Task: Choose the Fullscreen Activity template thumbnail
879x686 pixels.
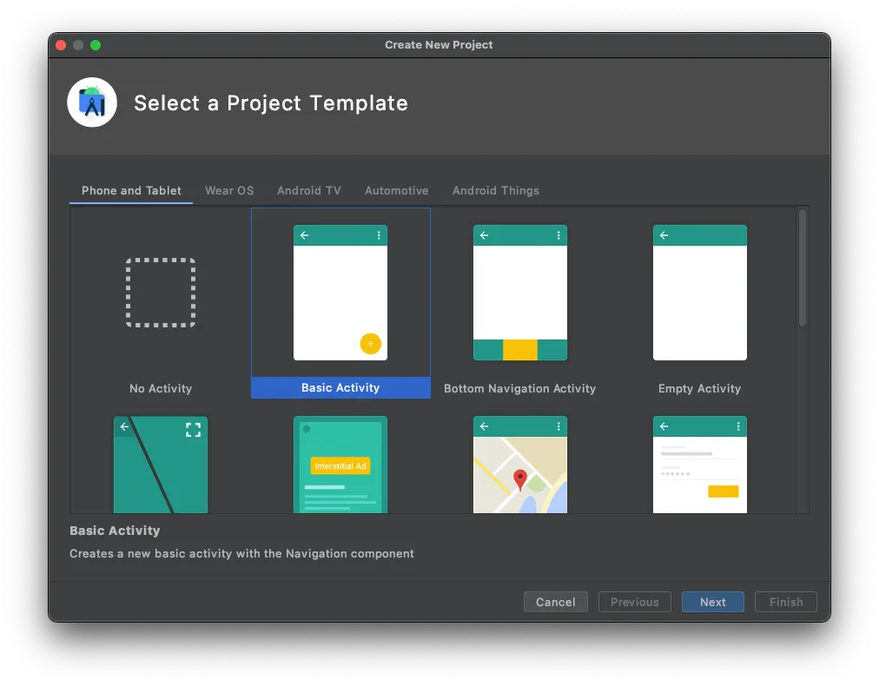Action: [161, 465]
